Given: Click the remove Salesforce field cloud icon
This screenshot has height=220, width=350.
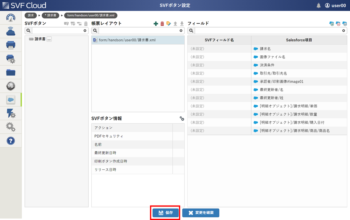Looking at the screenshot, I should (x=338, y=23).
